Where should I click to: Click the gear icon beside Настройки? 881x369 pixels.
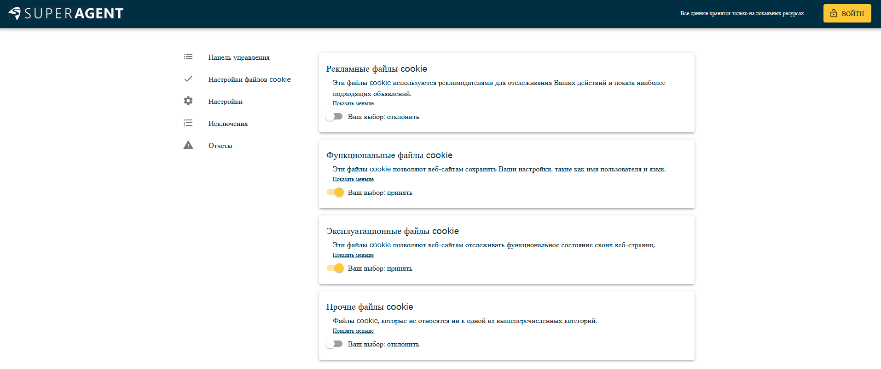coord(188,101)
